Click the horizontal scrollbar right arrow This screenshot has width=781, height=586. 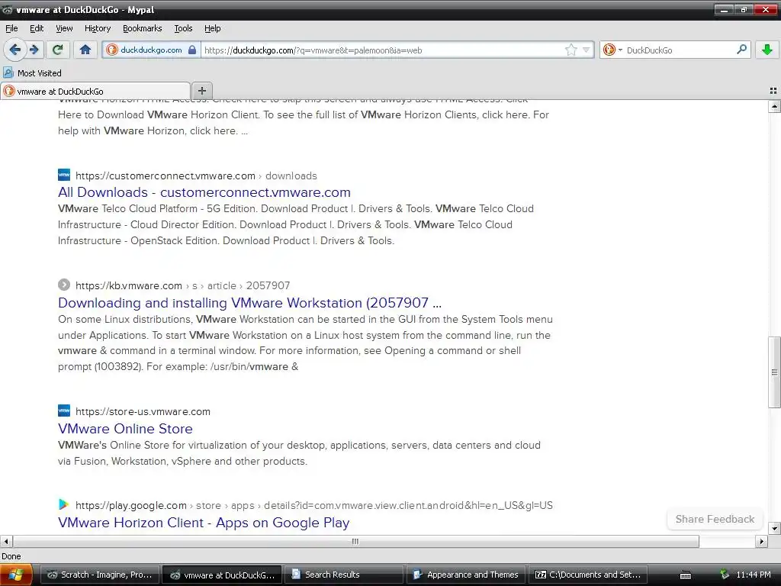pos(761,541)
